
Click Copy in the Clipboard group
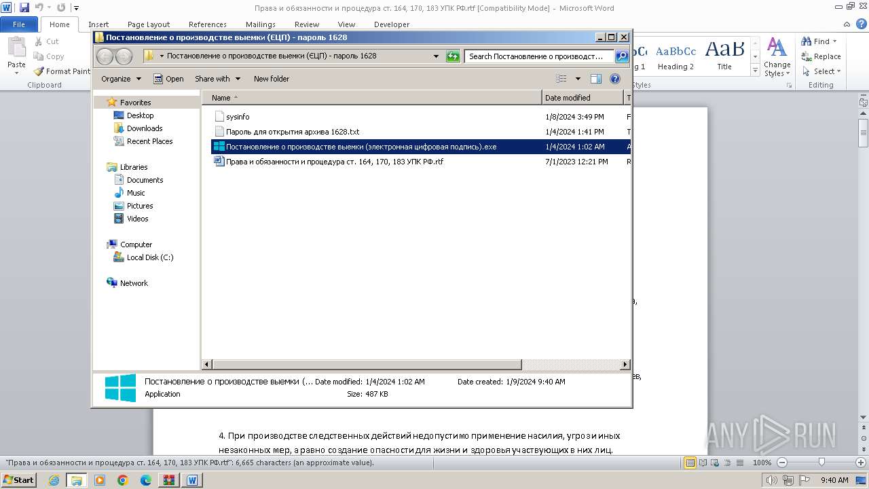point(49,56)
